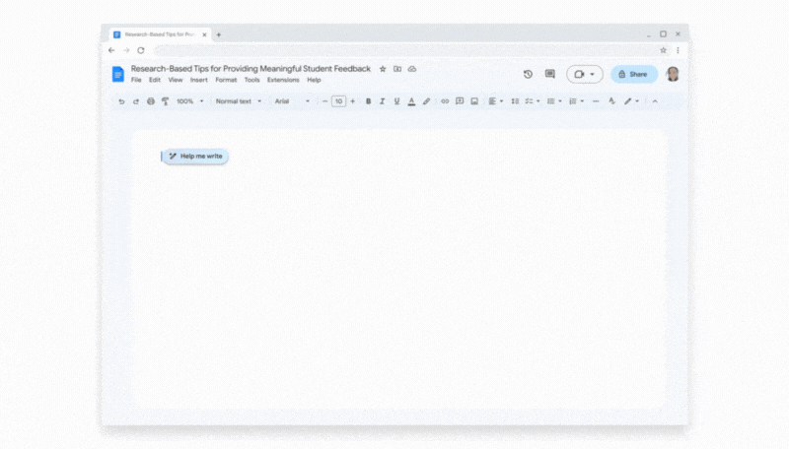Open the highlight color pen tool
Screen dimensions: 789x449
[426, 101]
